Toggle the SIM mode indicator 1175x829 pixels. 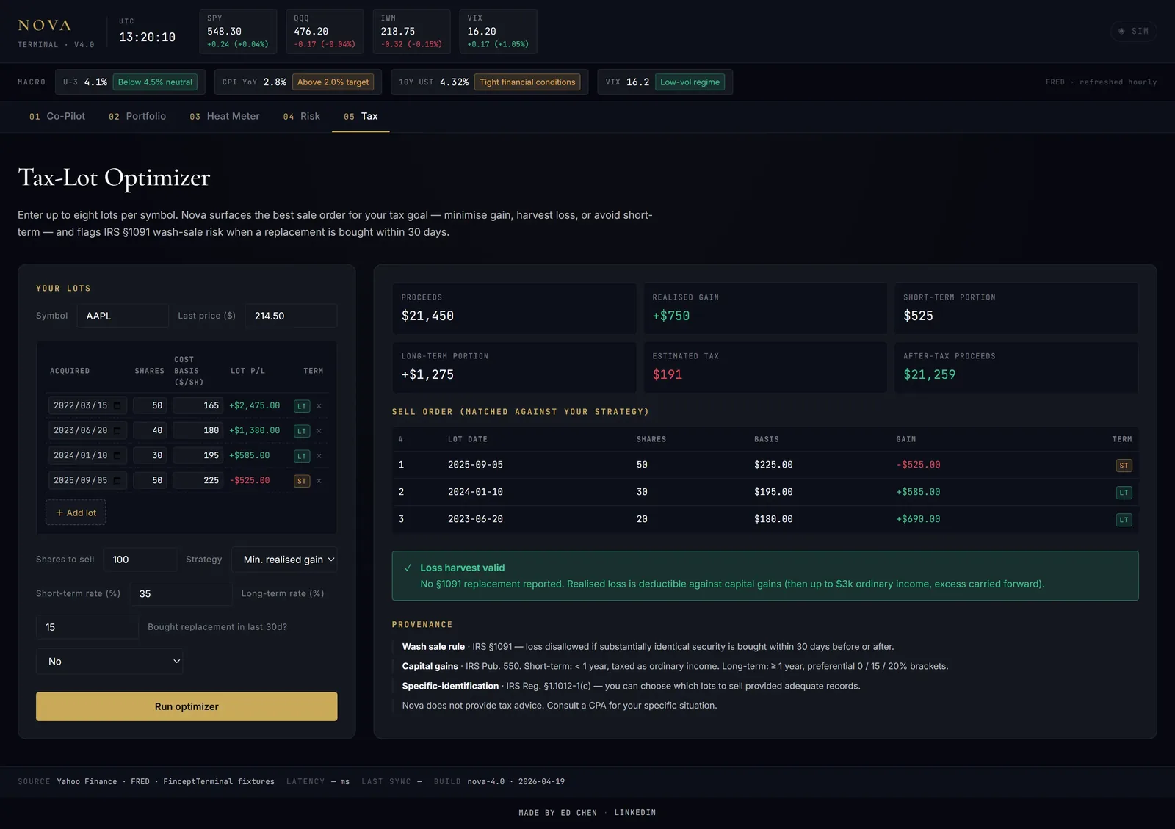click(1133, 31)
